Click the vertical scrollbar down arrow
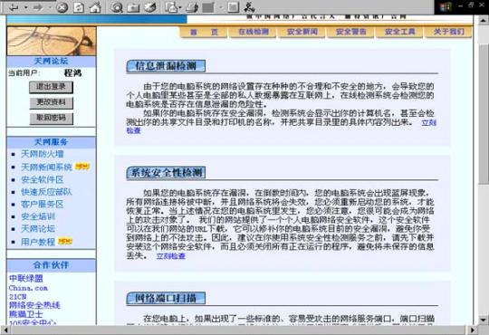Viewport: 489px width, 335px height. pos(483,320)
